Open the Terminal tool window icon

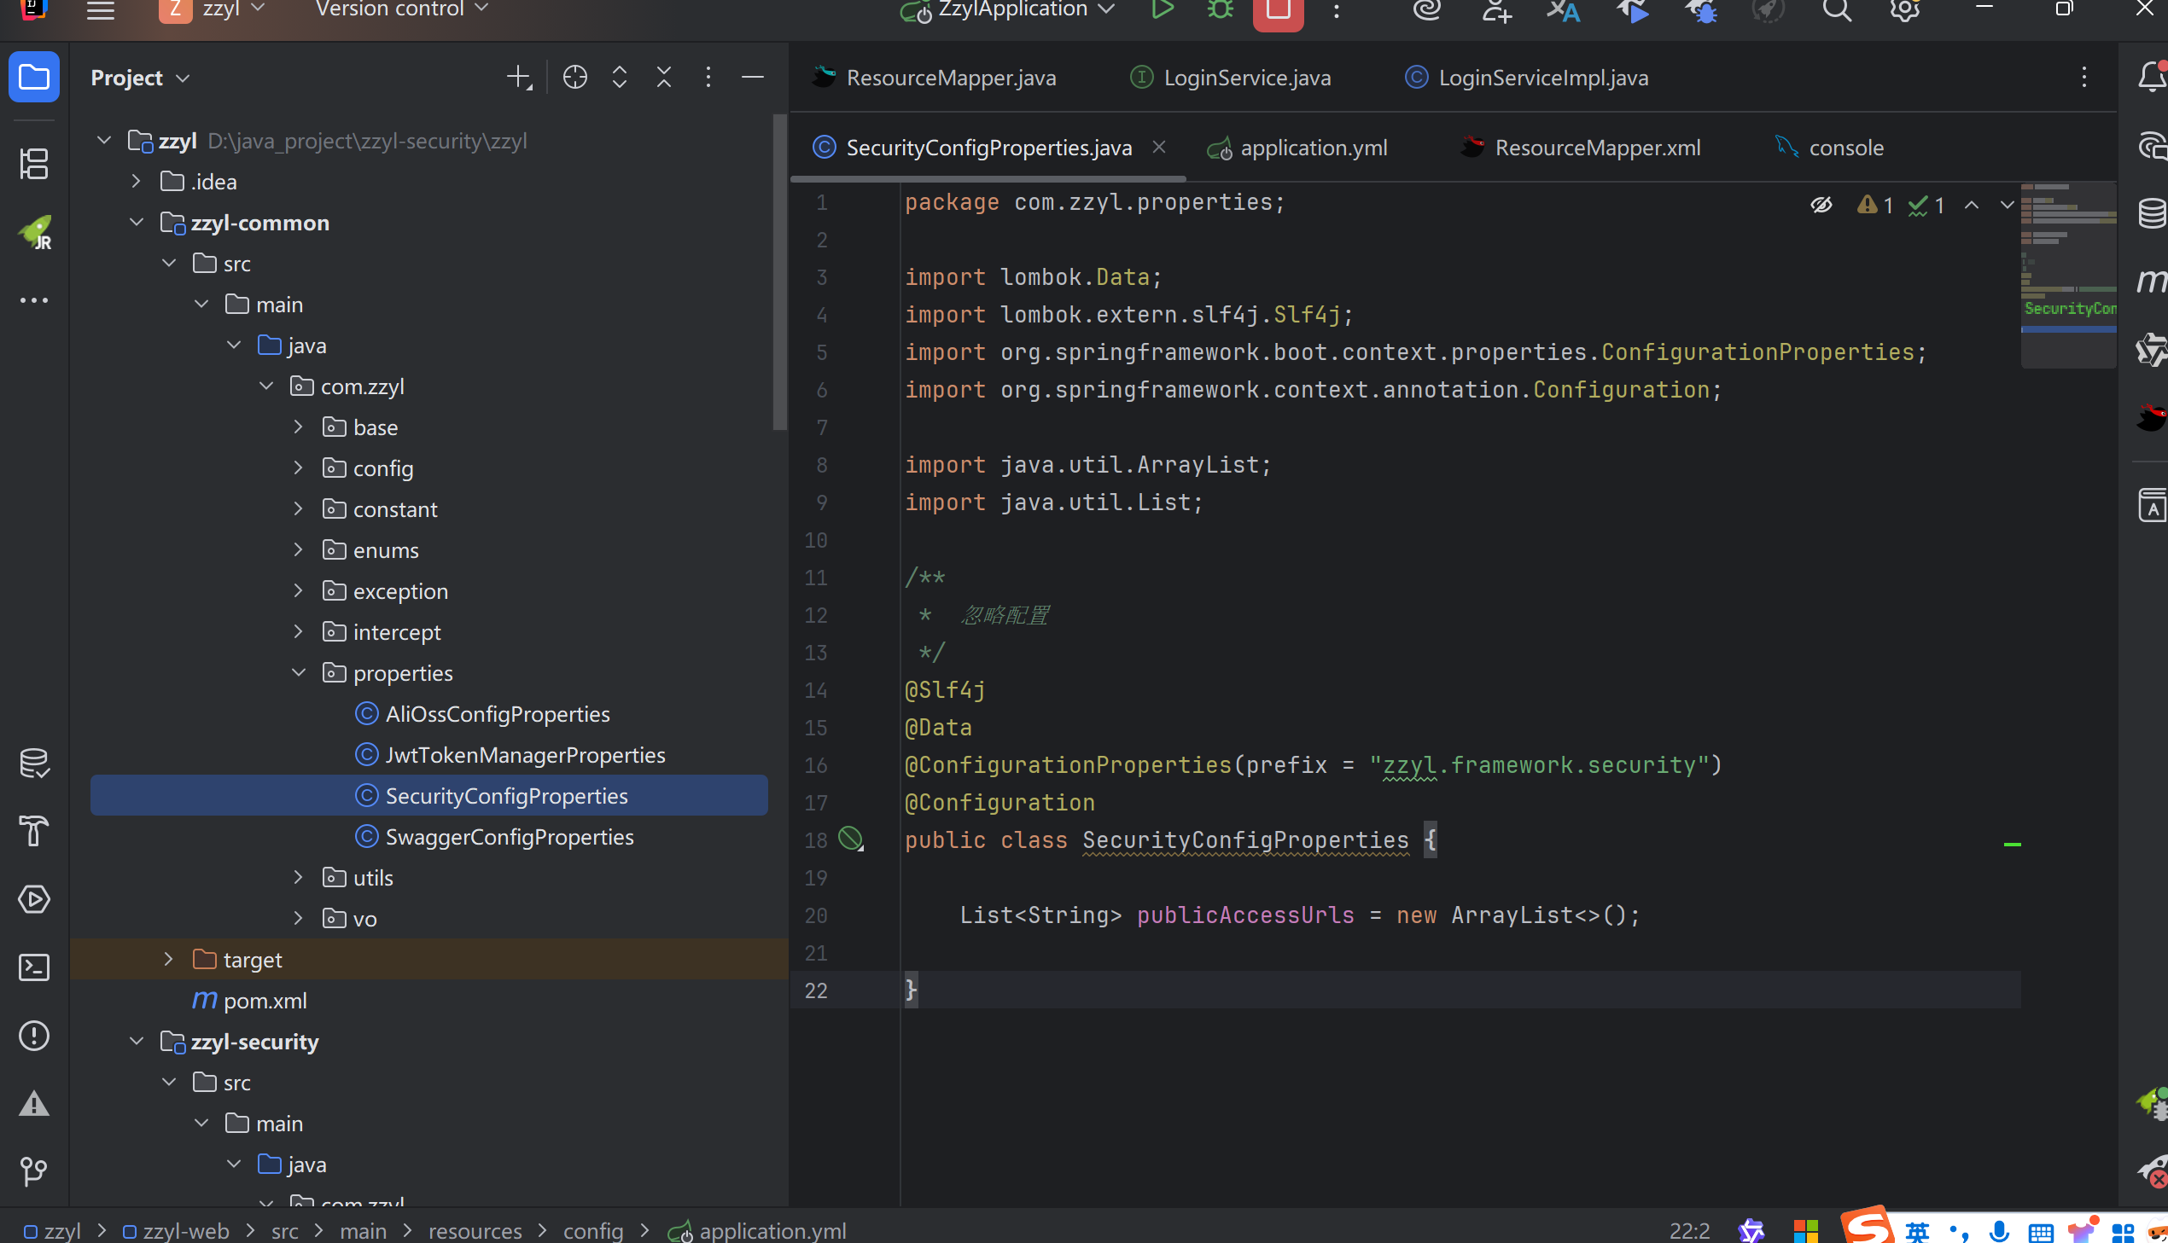point(34,967)
